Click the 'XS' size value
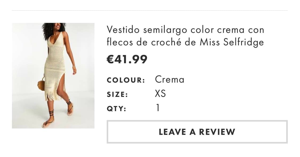Viewport: 300px width, 157px height. point(160,94)
